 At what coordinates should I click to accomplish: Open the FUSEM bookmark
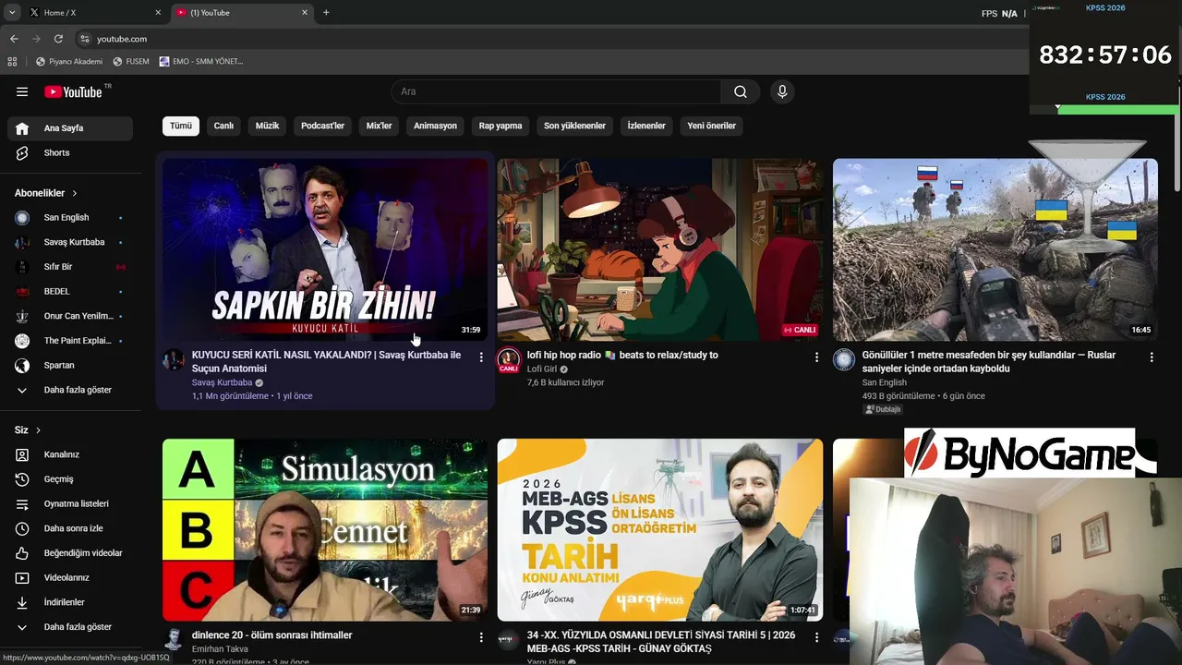click(131, 61)
